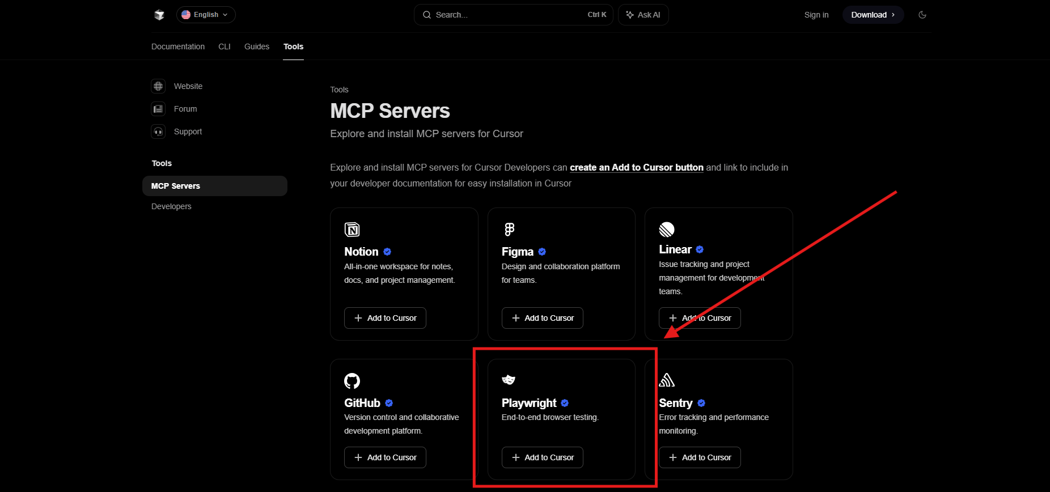This screenshot has width=1050, height=492.
Task: Select MCP Servers in sidebar
Action: tap(215, 186)
